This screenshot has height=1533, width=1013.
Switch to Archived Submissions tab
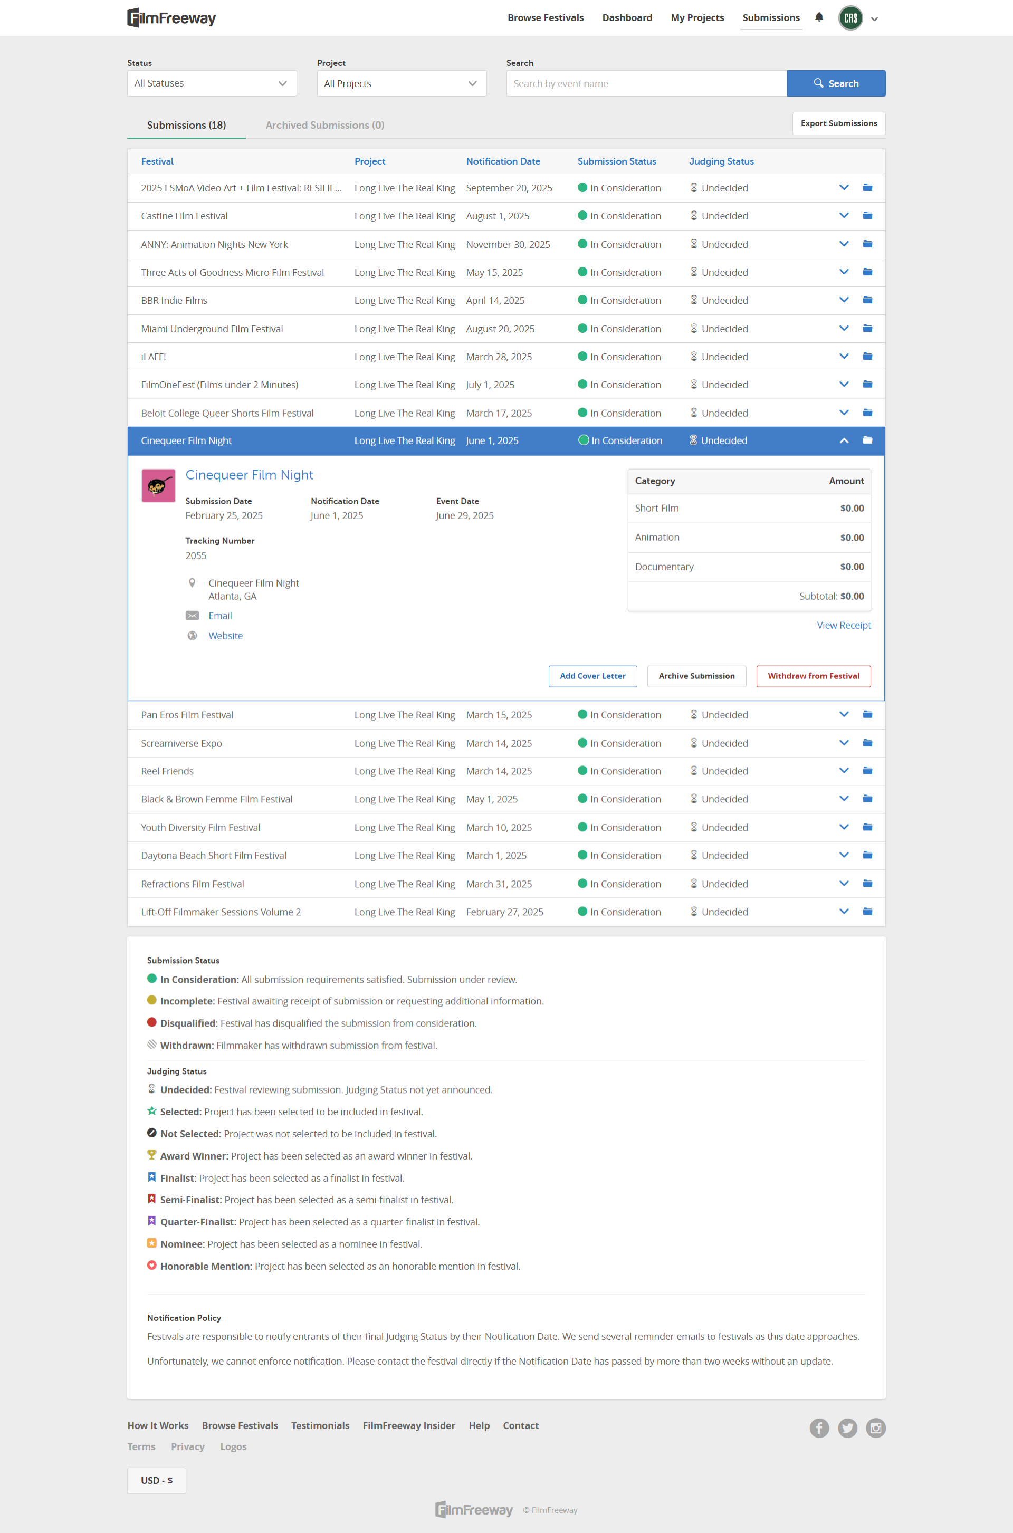coord(324,126)
